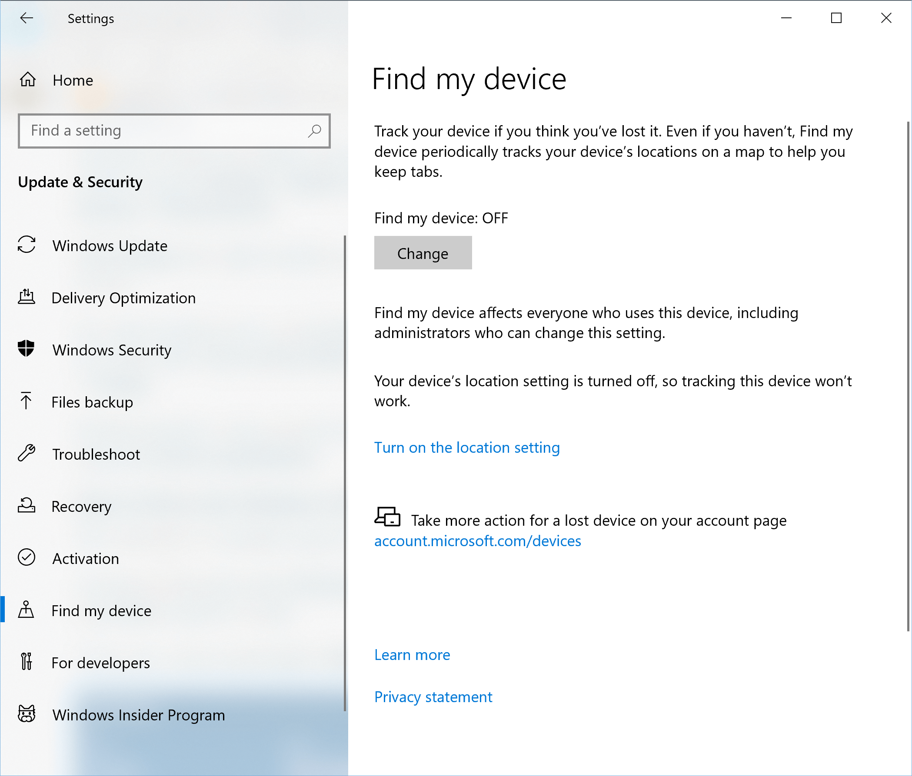Open the Learn more link
Image resolution: width=912 pixels, height=776 pixels.
[x=412, y=655]
